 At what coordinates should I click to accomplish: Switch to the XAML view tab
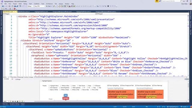coord(7,79)
